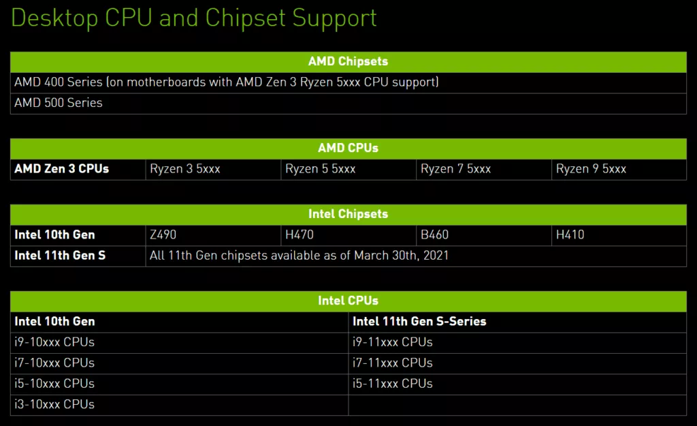Click the AMD 400 Series row
697x426 pixels.
click(x=348, y=82)
